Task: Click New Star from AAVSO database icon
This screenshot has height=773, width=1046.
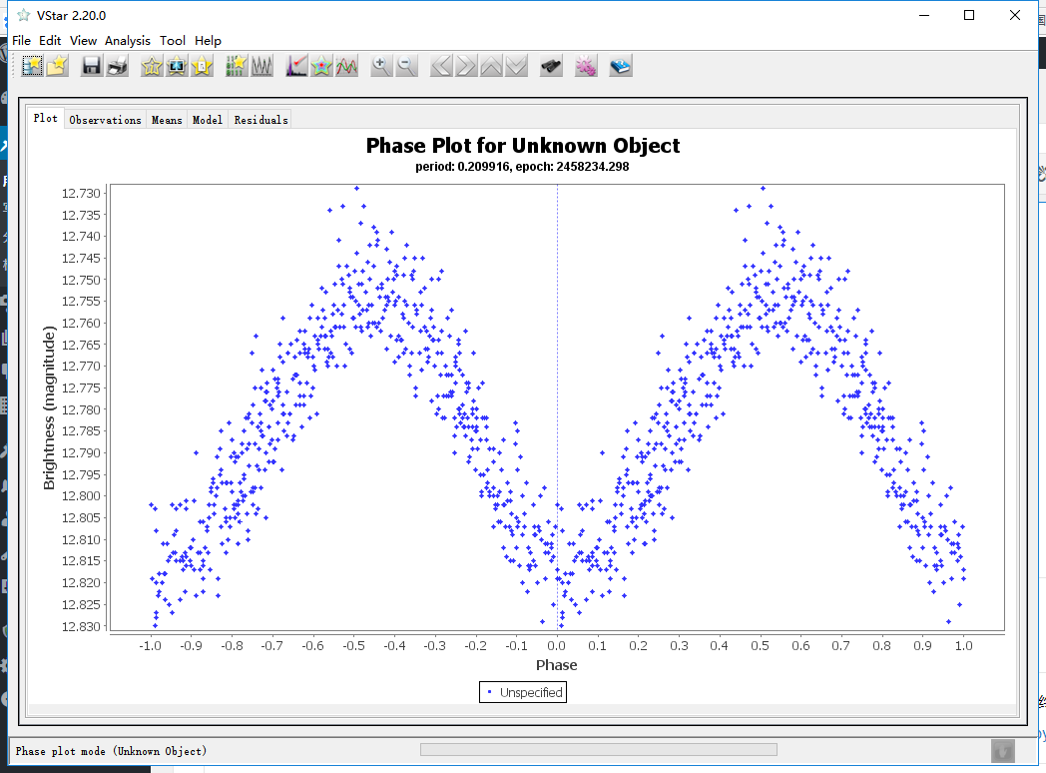Action: pyautogui.click(x=32, y=66)
